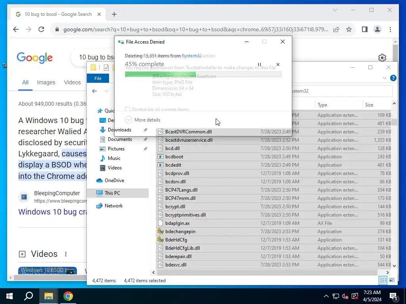406x304 pixels.
Task: Open Chrome side panel
Action: [x=365, y=29]
